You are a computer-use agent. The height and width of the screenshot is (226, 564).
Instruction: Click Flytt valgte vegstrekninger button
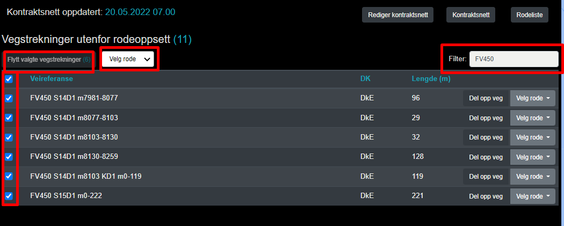coord(49,60)
